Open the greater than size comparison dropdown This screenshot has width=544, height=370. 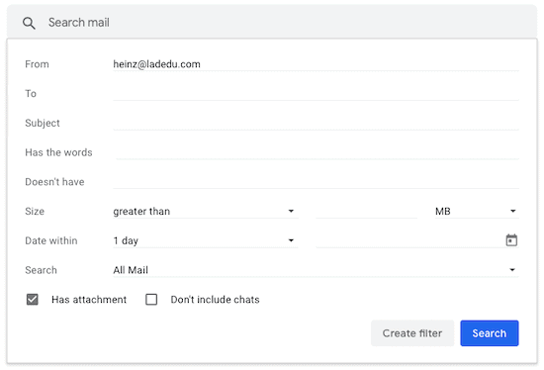[x=206, y=211]
